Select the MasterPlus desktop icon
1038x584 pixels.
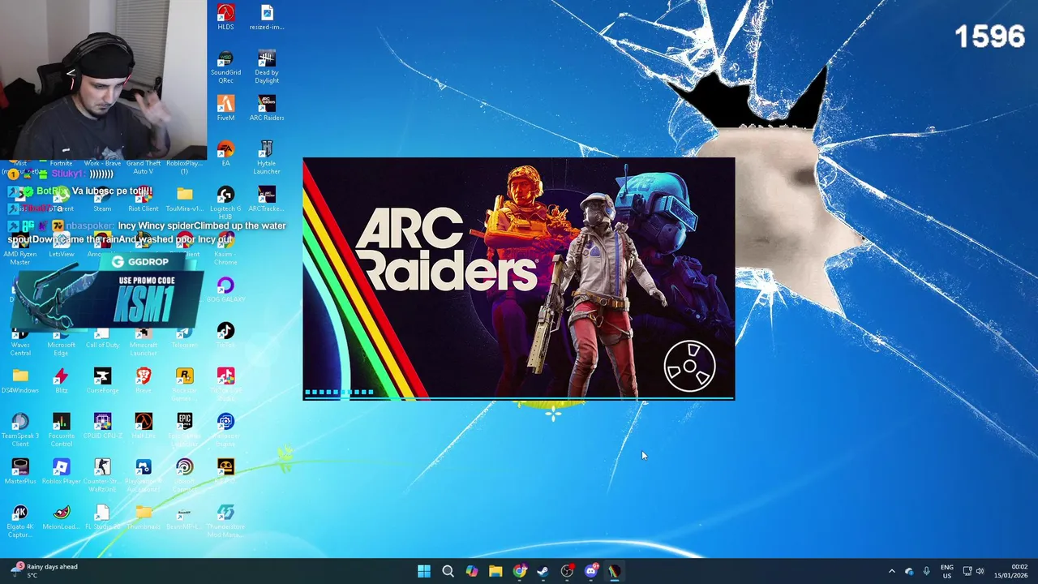click(20, 471)
